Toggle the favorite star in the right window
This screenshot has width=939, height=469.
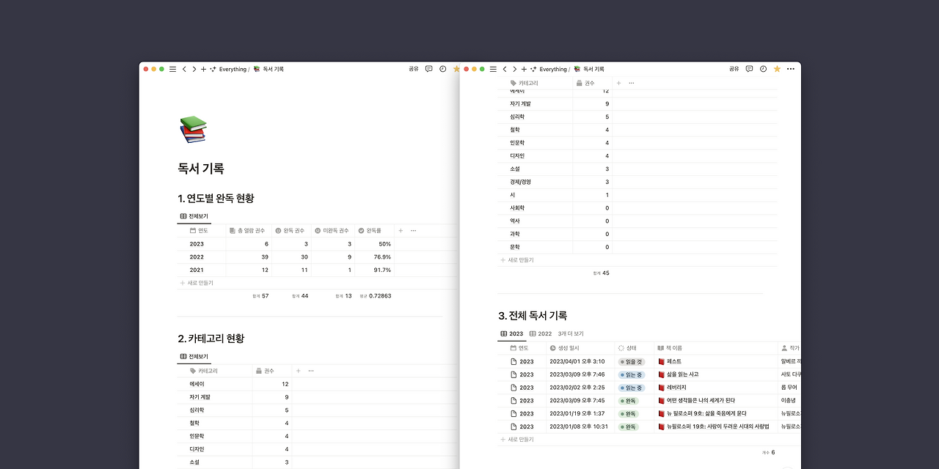click(777, 69)
